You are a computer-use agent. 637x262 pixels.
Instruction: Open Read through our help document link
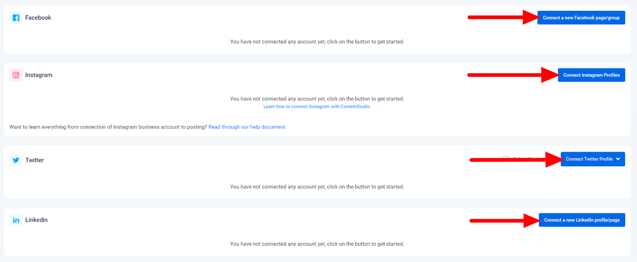pos(247,127)
